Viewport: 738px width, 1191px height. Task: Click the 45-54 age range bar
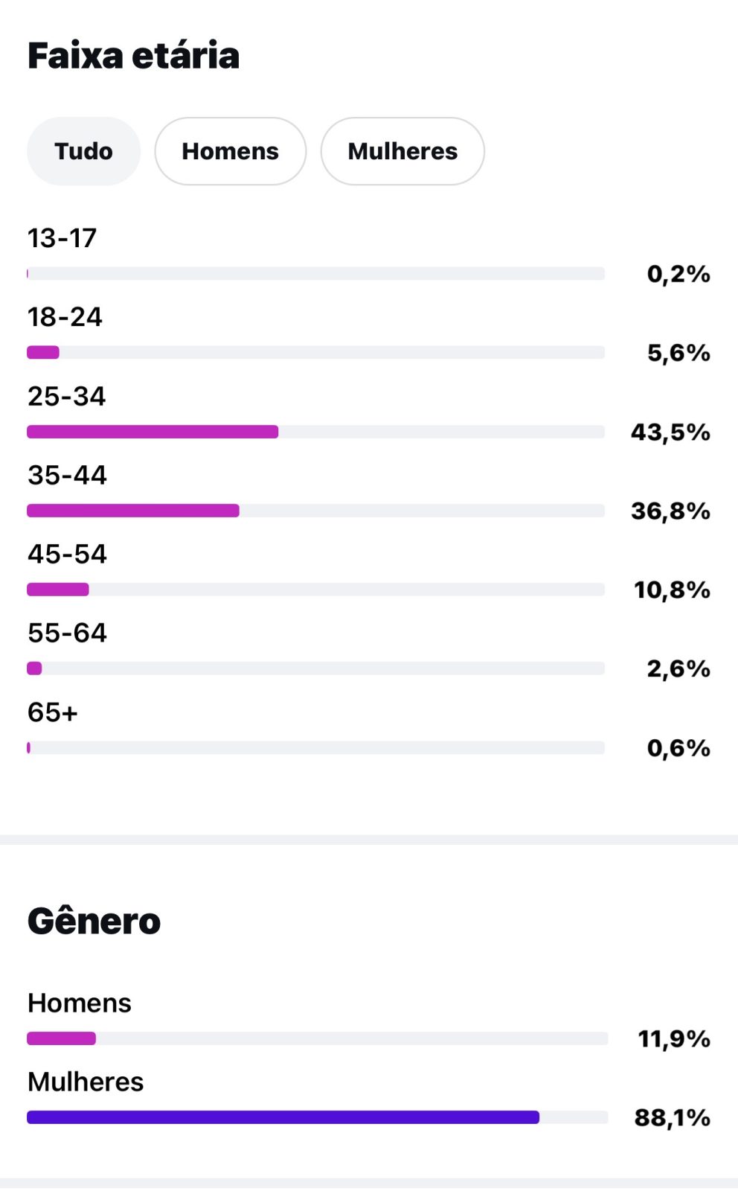pyautogui.click(x=315, y=590)
